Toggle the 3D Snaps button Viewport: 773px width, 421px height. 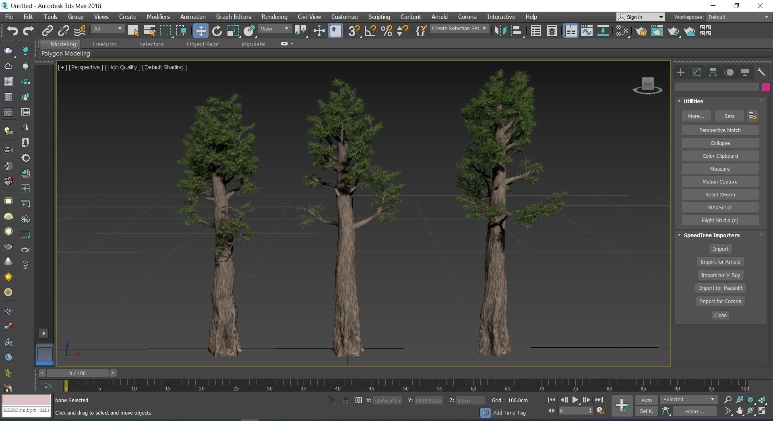(354, 31)
